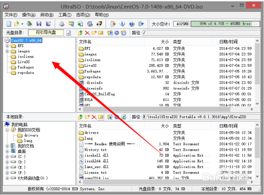Open the 工具(T) menu
This screenshot has height=195, width=264.
coord(65,15)
